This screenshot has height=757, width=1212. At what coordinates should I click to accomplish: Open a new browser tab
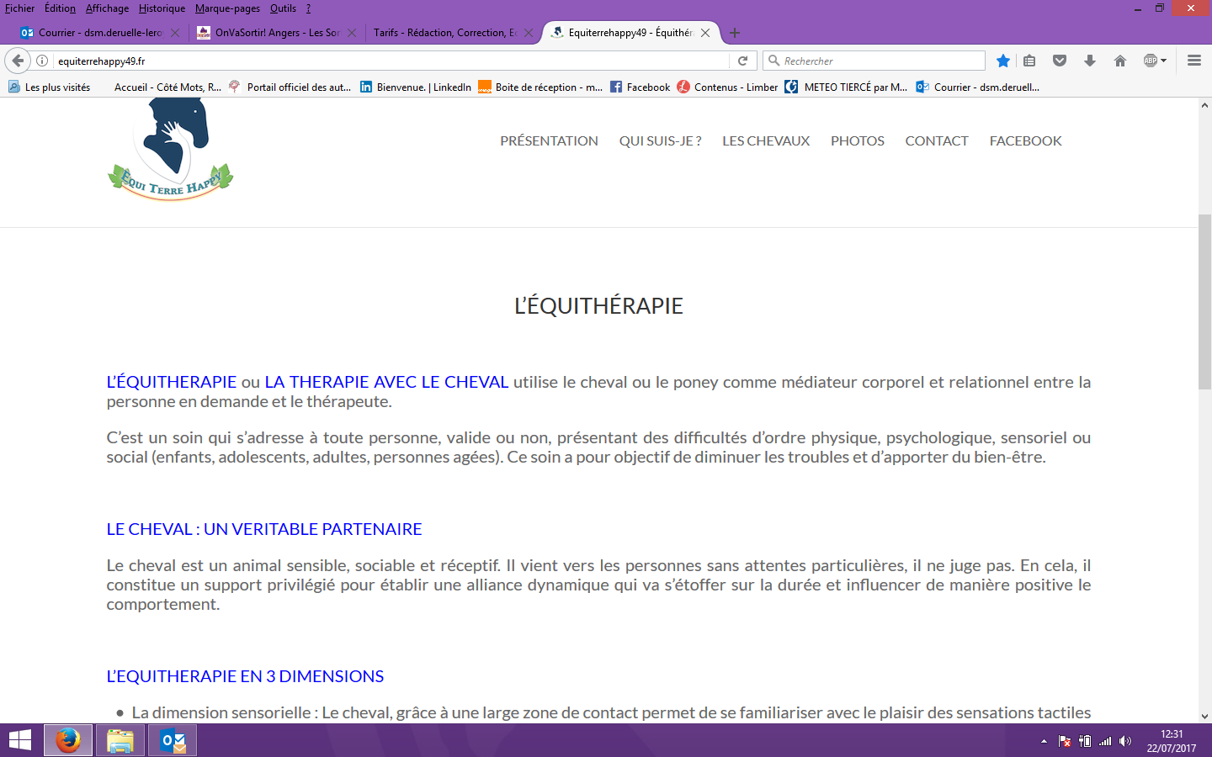coord(735,33)
